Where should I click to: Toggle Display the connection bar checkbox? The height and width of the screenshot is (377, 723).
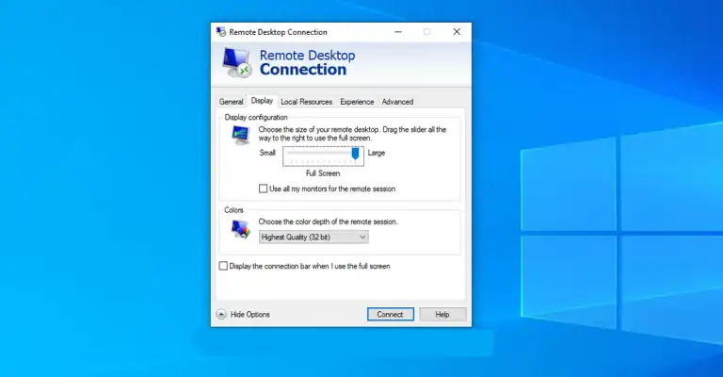[223, 266]
